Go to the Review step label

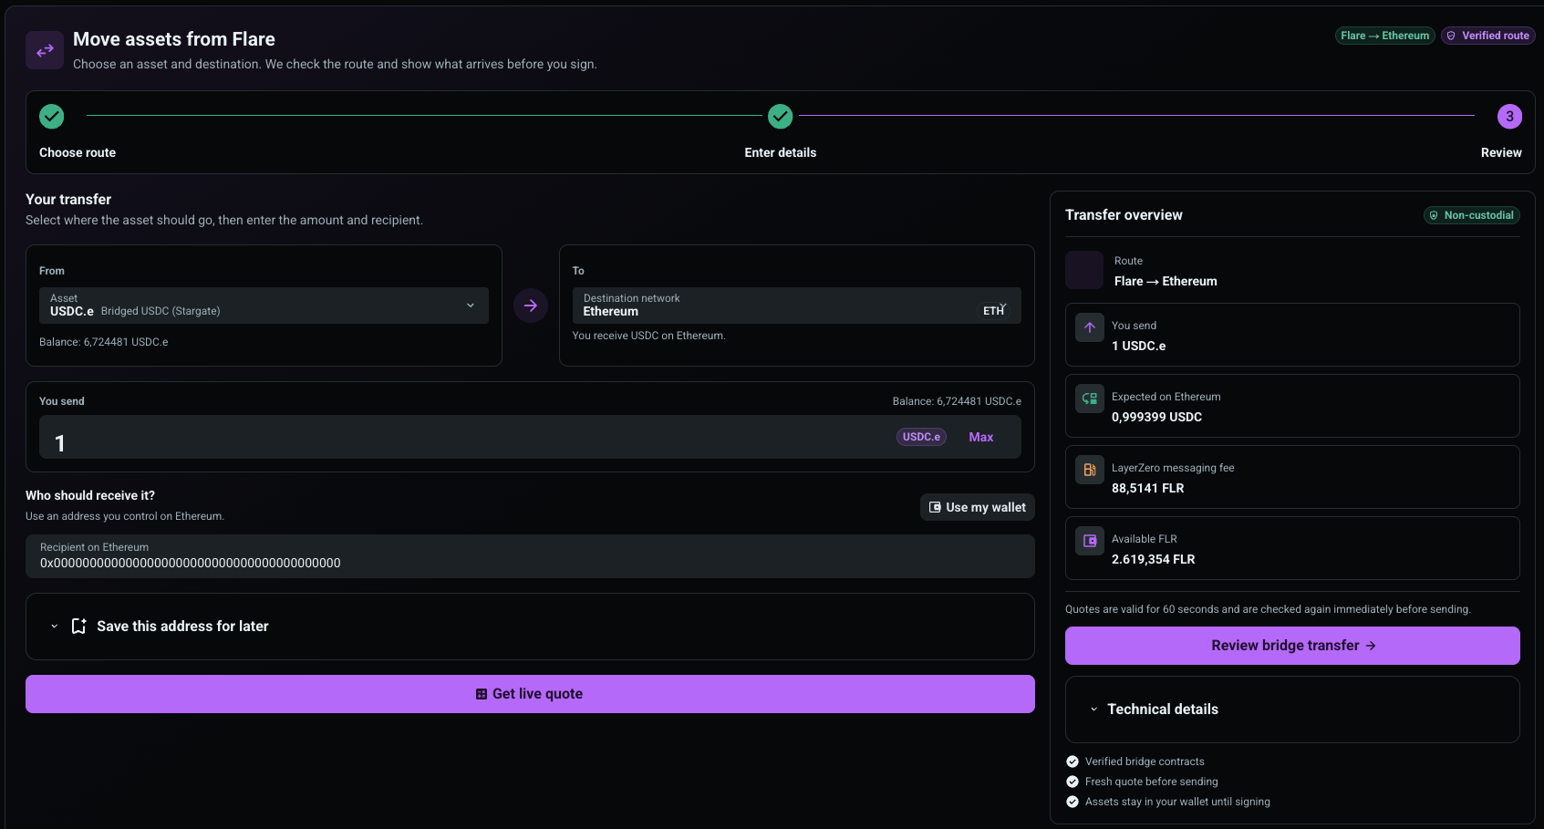[1501, 152]
